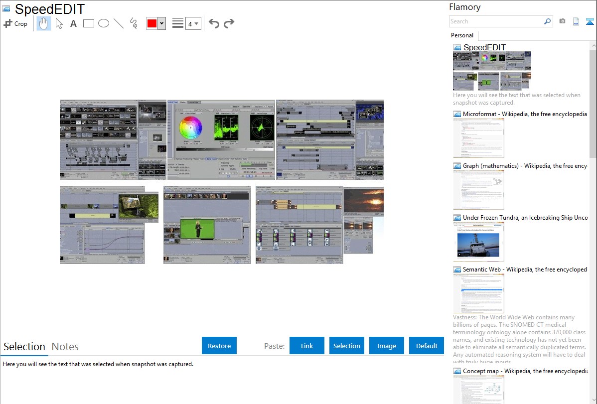Open the Under Frozen Tundra snapshot thumbnail
Image resolution: width=597 pixels, height=404 pixels.
(478, 241)
